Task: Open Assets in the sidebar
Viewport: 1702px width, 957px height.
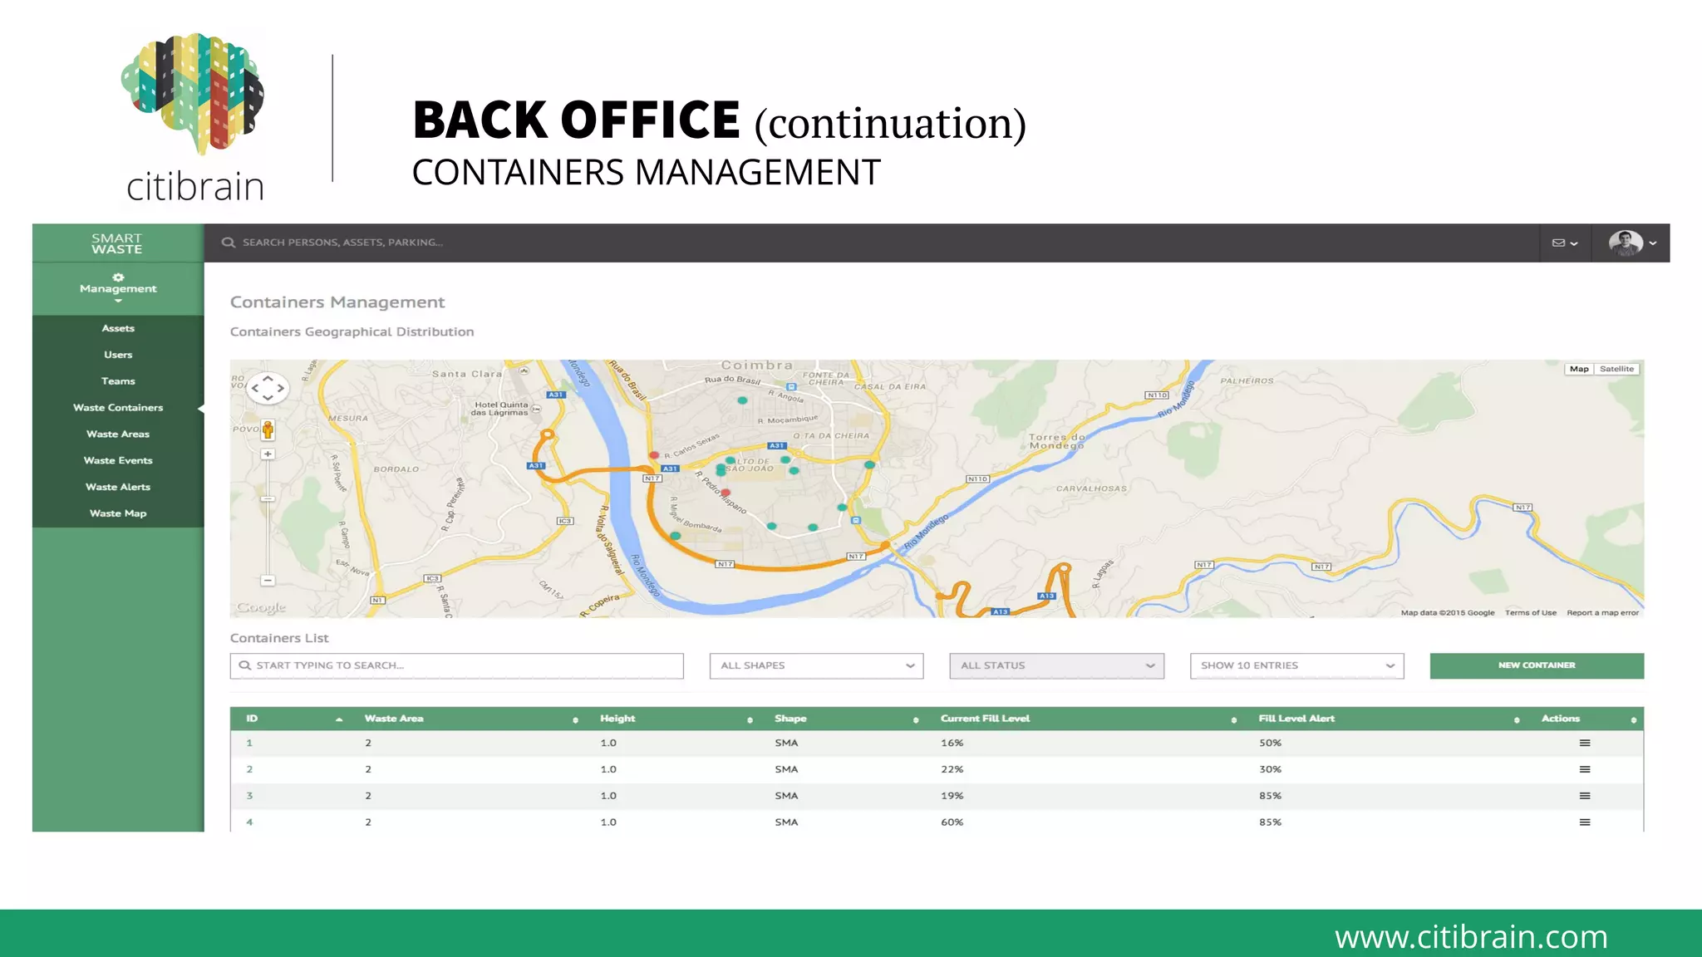Action: coord(118,328)
